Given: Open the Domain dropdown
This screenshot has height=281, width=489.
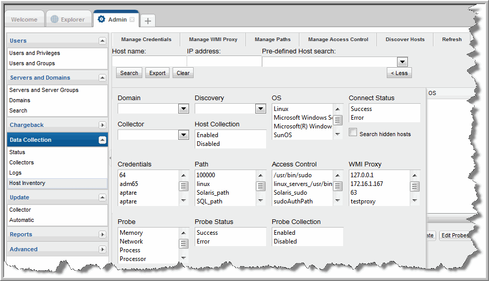Looking at the screenshot, I should click(x=183, y=109).
